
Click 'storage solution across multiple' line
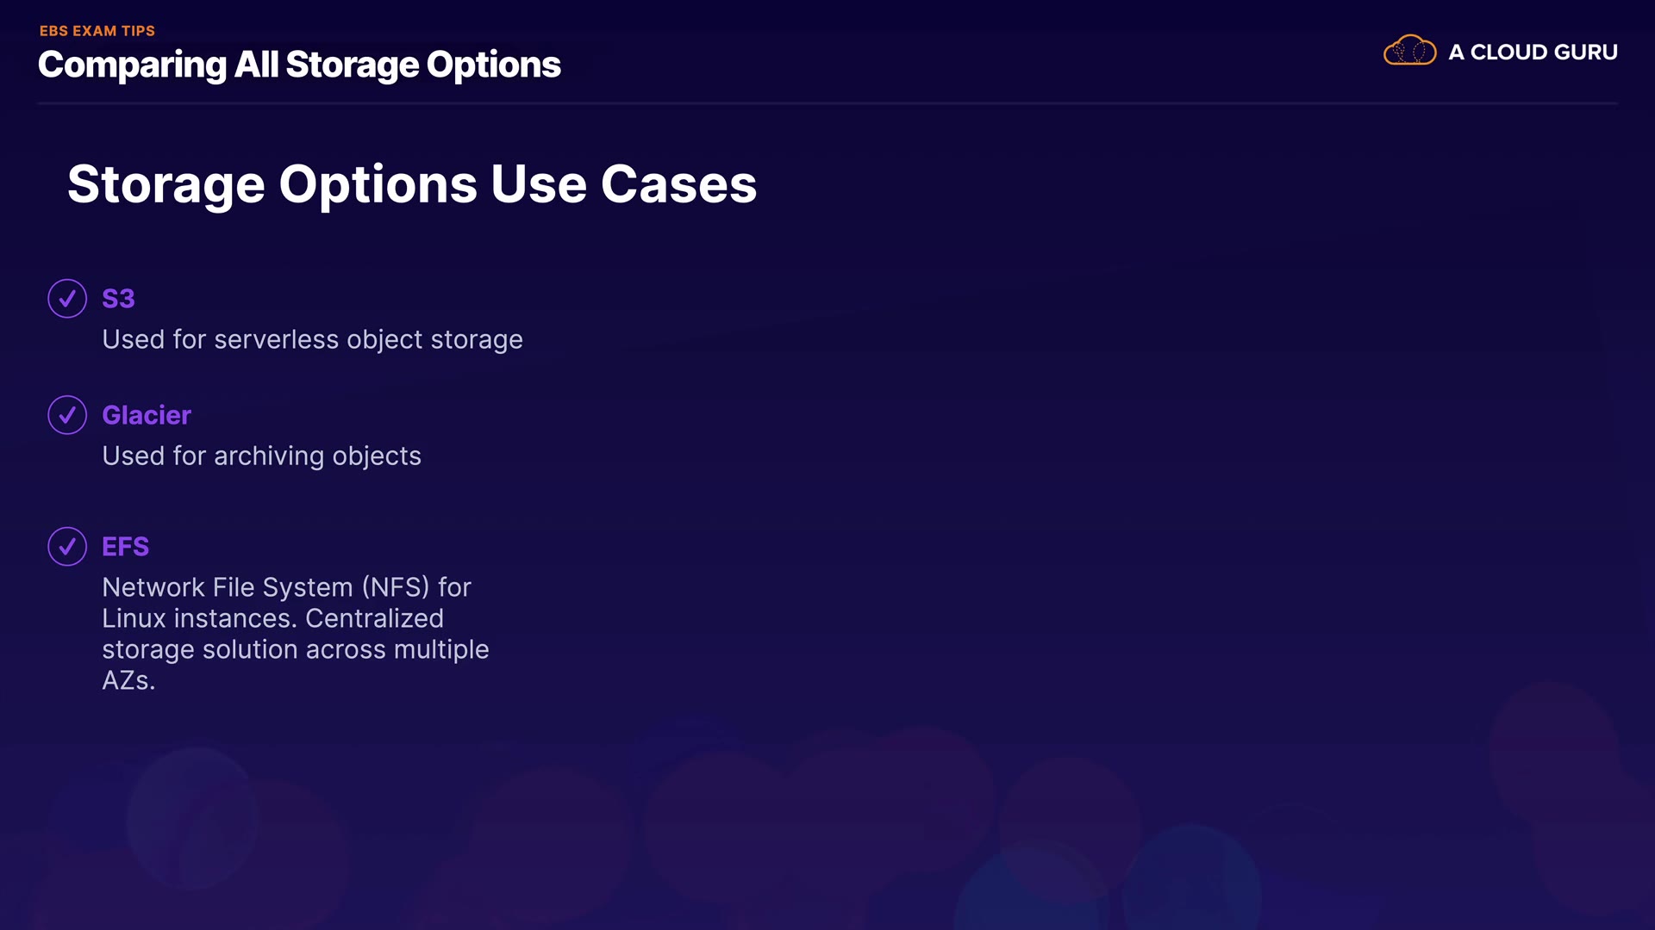295,649
